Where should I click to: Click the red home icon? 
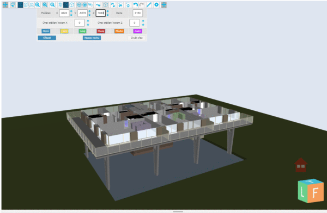pyautogui.click(x=301, y=165)
